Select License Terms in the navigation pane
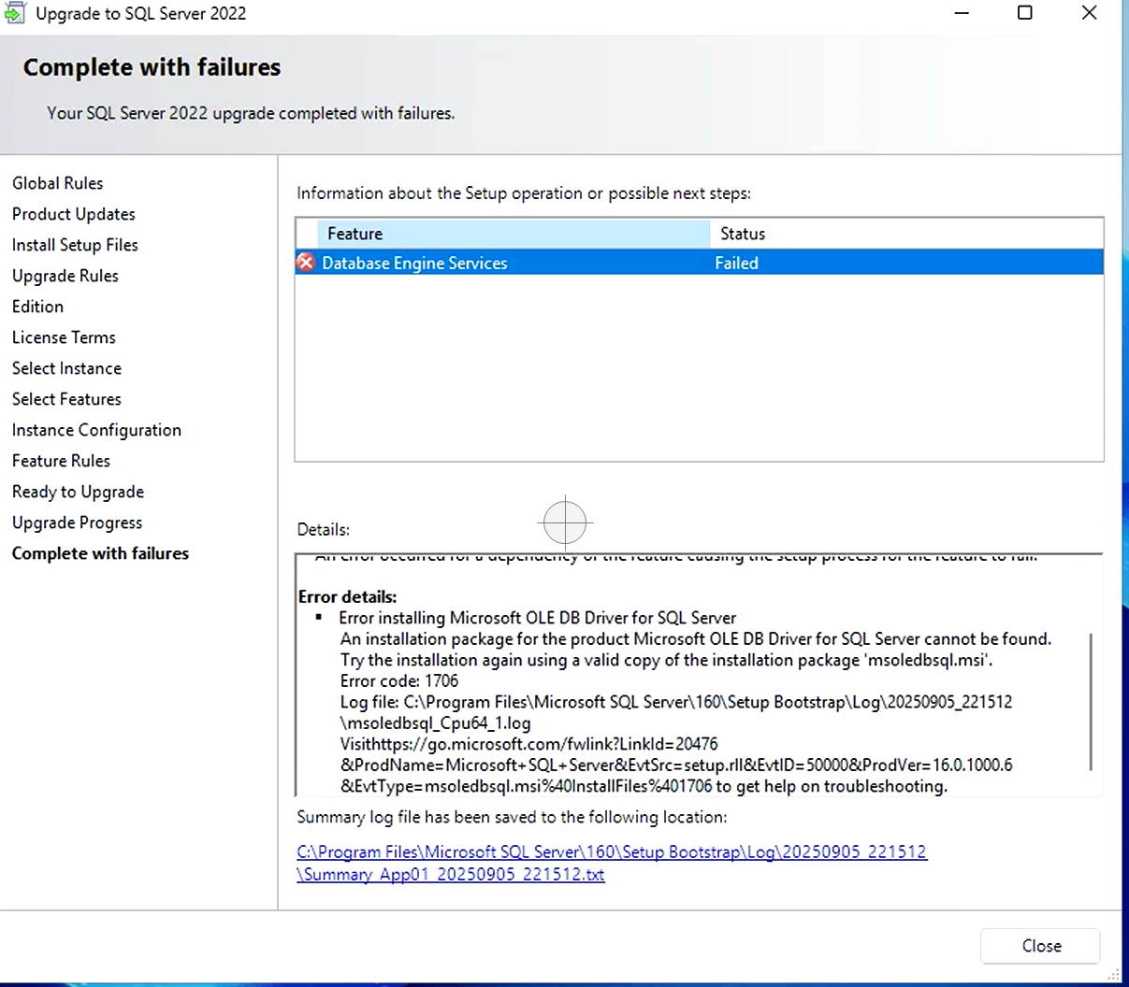Viewport: 1129px width, 987px height. pos(64,337)
